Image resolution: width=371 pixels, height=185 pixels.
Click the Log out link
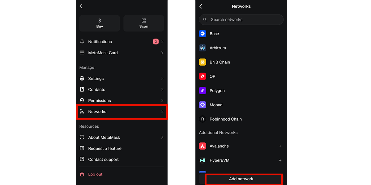tap(95, 174)
